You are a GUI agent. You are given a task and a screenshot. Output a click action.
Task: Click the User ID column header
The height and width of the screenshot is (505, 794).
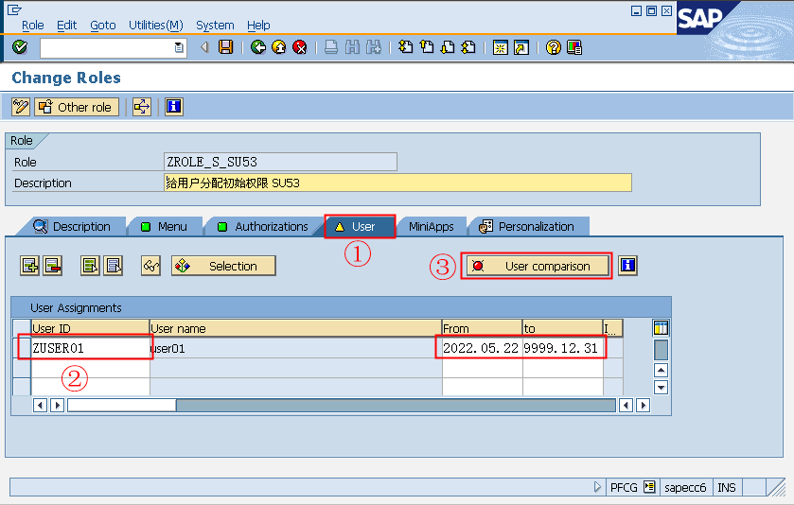point(90,328)
